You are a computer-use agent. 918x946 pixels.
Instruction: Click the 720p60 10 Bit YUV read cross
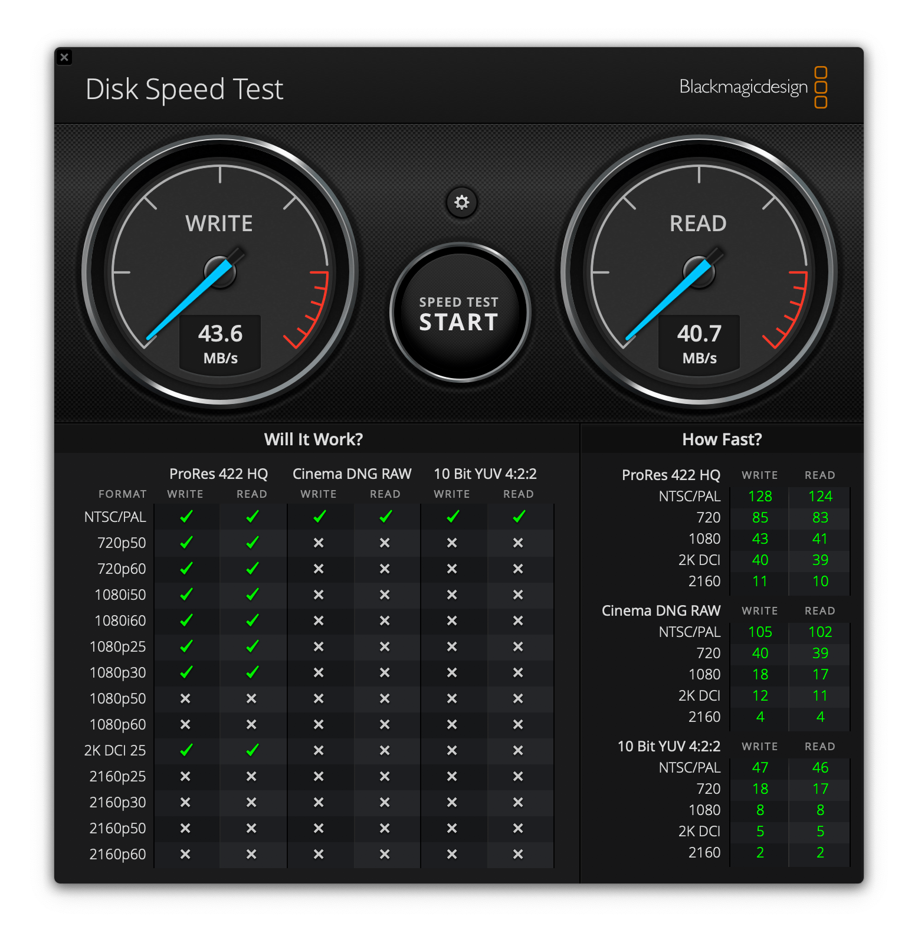click(518, 569)
